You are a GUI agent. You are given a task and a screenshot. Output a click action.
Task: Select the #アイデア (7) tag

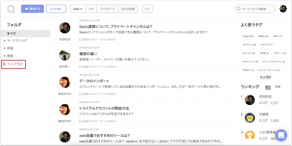tap(267, 45)
